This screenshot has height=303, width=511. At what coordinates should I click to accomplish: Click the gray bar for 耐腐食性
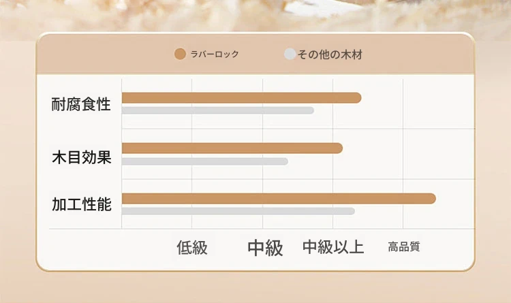point(218,110)
